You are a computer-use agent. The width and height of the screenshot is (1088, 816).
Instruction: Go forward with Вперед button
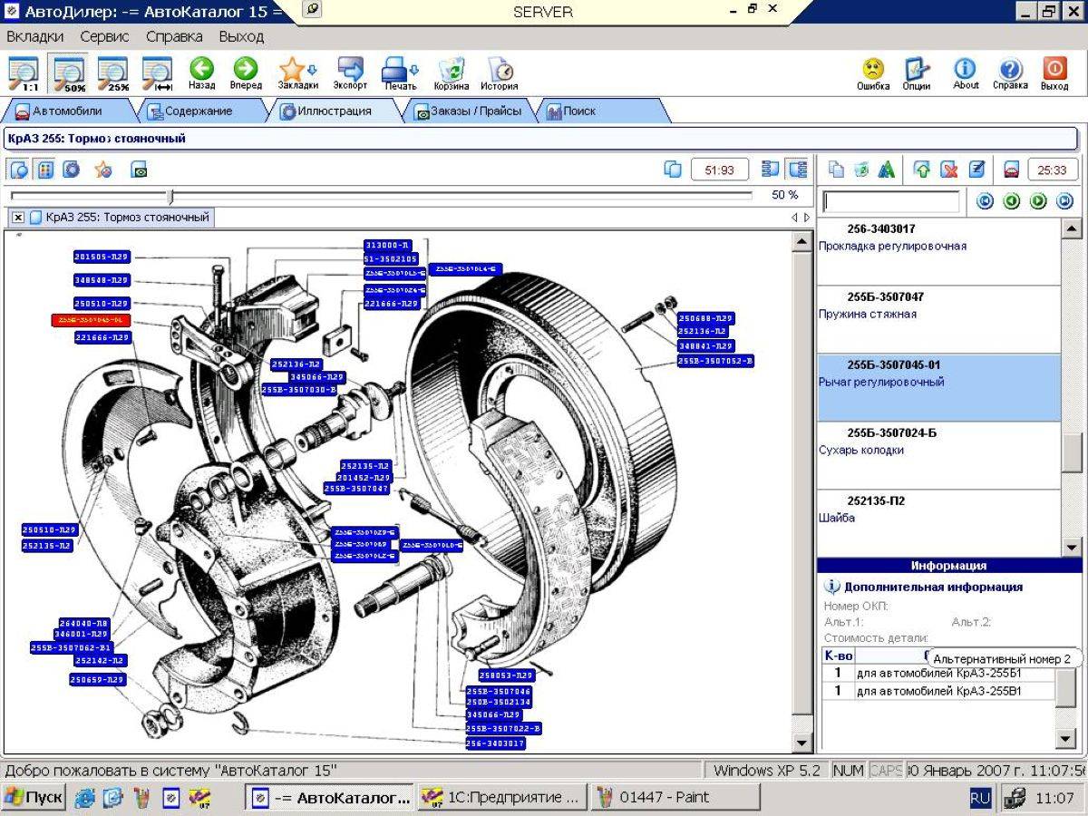pos(245,73)
